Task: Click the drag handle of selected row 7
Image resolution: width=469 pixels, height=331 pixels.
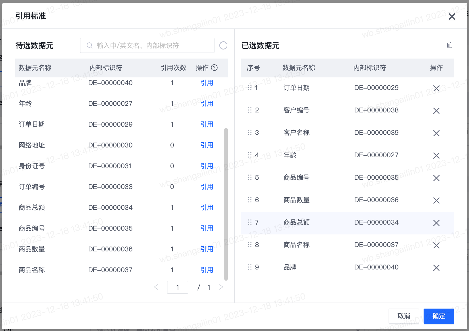Action: coord(250,222)
